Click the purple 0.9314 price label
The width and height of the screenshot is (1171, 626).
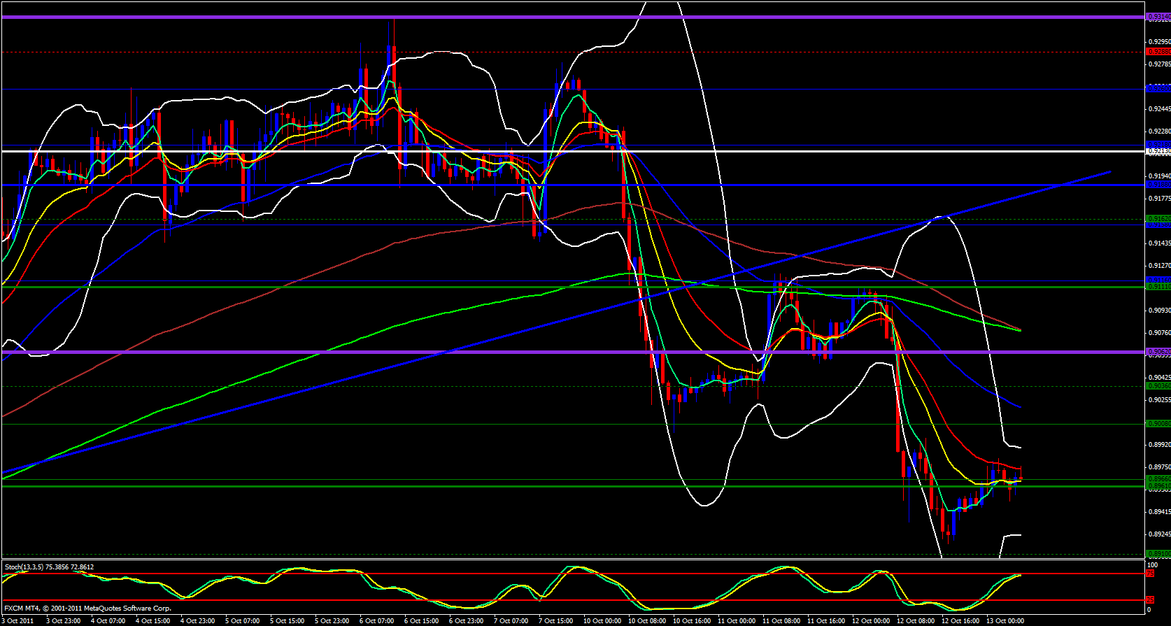point(1158,17)
